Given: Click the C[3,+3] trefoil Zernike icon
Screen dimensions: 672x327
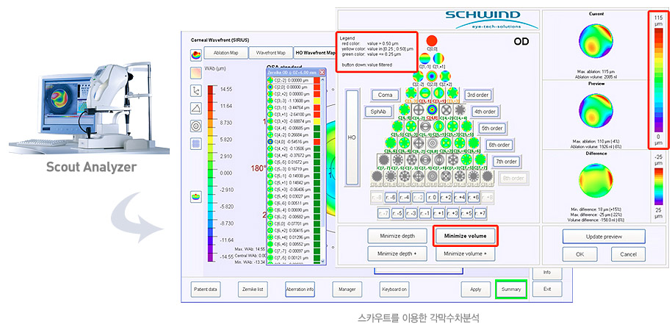Looking at the screenshot, I should point(452,93).
